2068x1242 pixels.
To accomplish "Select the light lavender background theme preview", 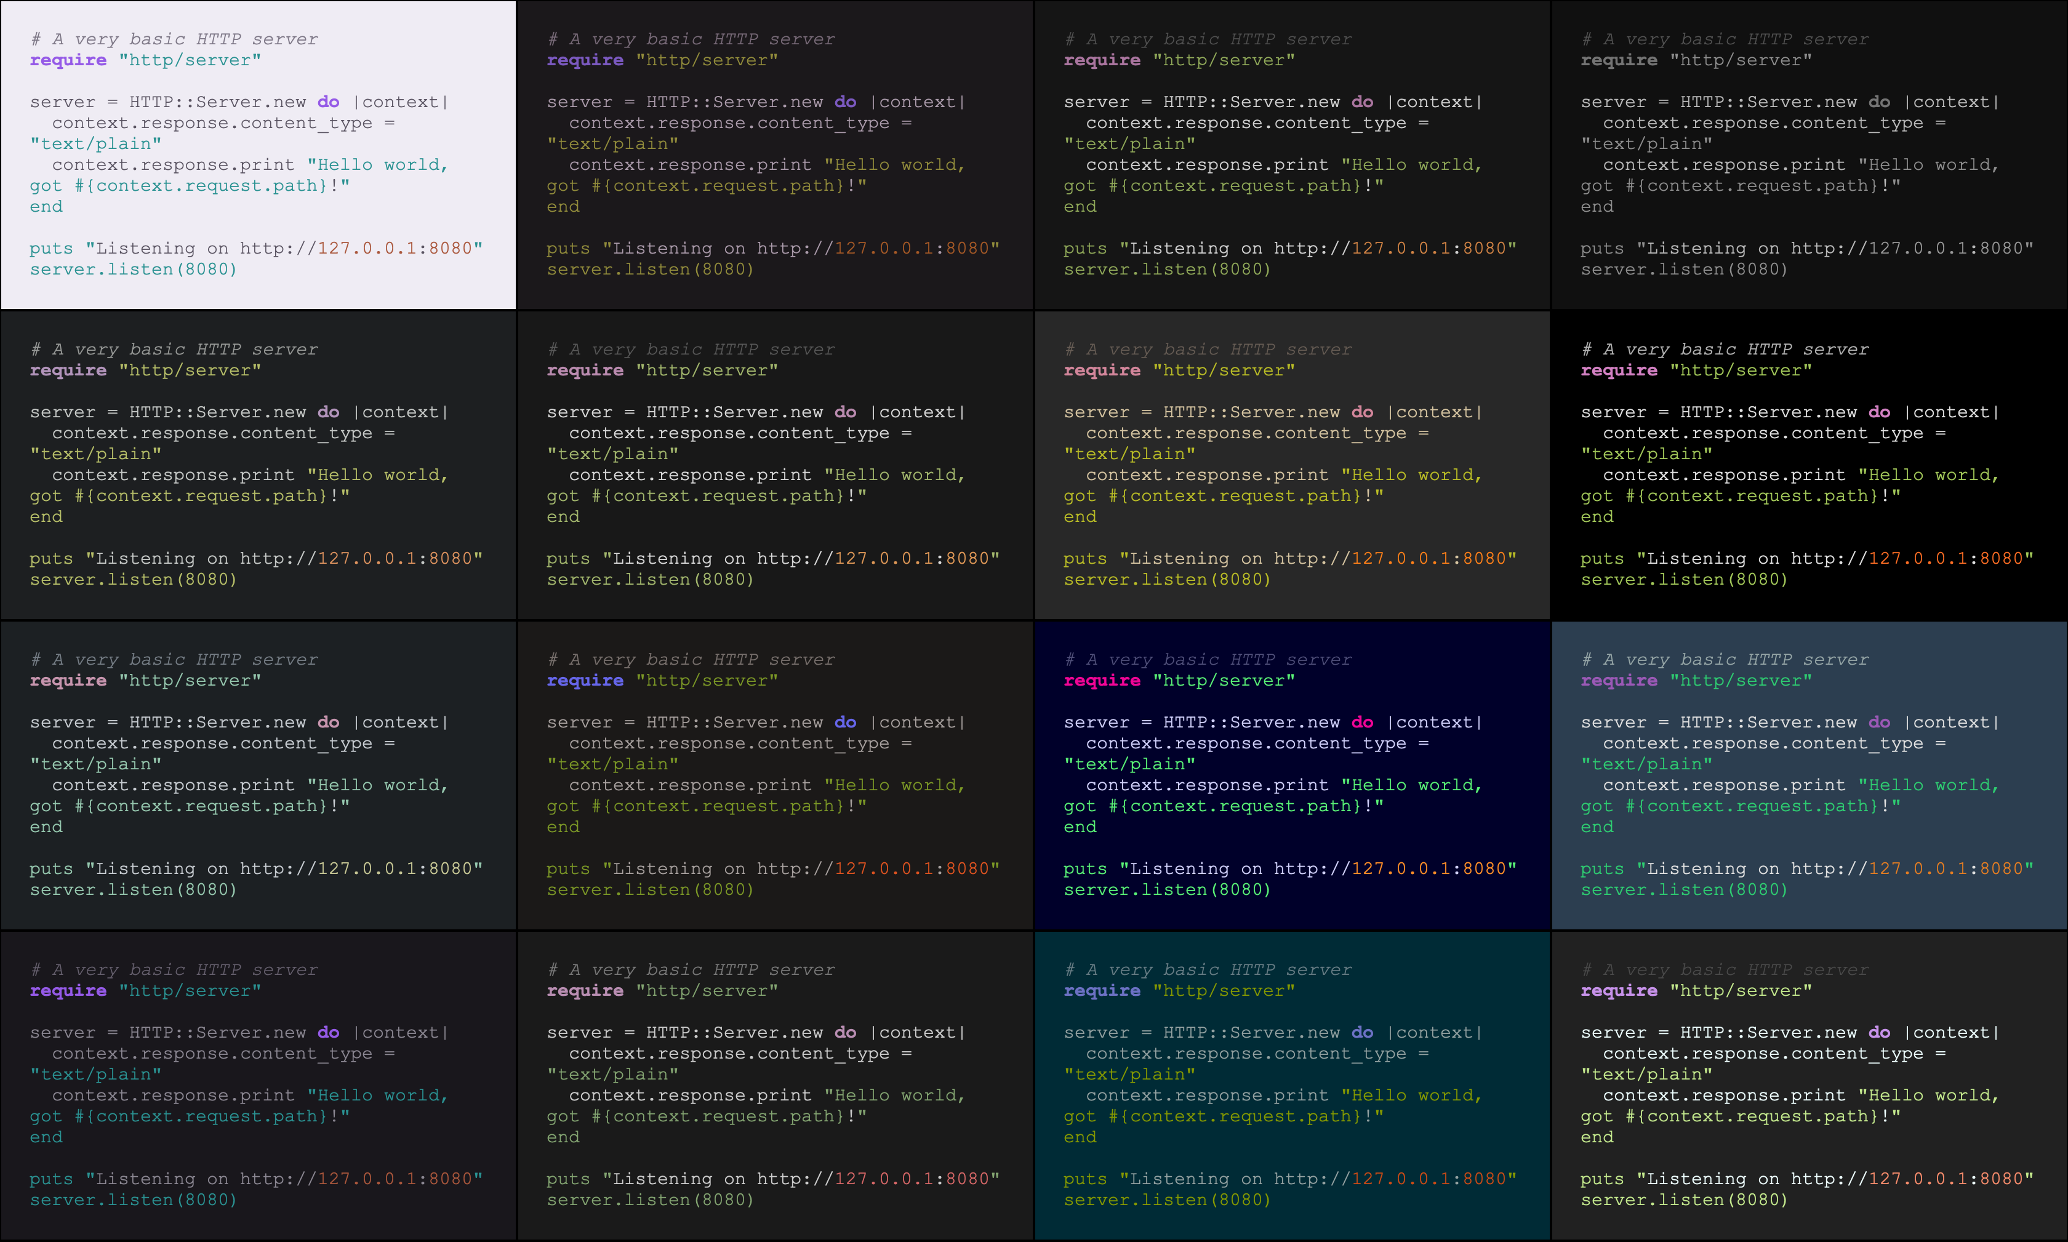I will tap(258, 155).
